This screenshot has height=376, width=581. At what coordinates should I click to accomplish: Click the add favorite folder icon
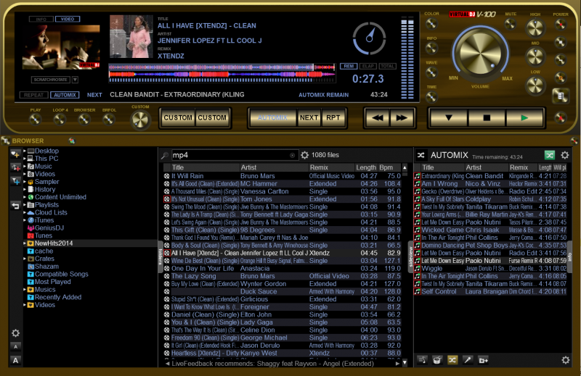tap(15, 154)
